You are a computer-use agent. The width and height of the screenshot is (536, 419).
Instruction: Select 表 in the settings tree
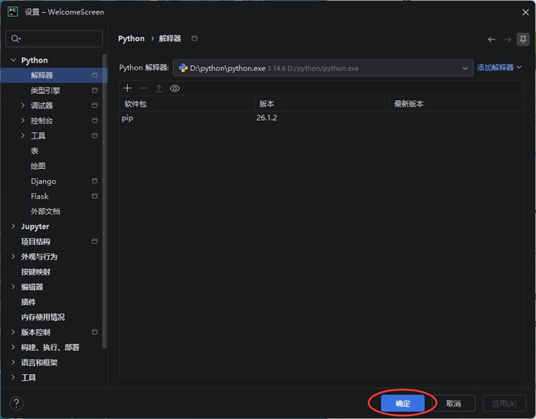coord(34,151)
